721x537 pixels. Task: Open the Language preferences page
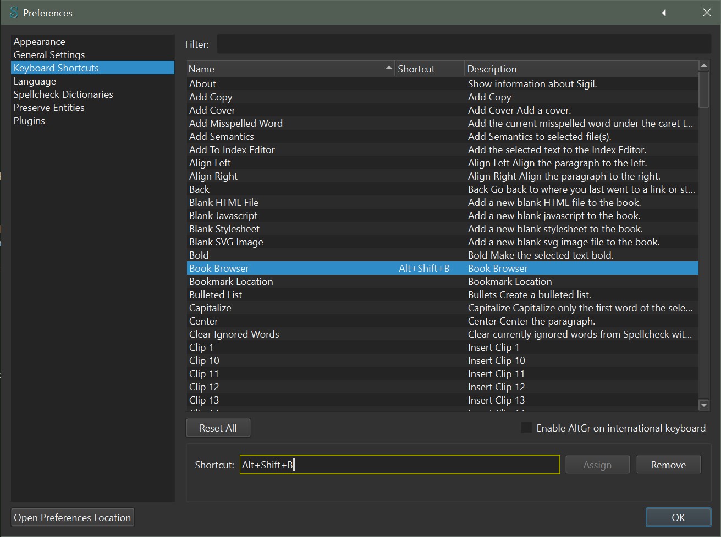[92, 81]
